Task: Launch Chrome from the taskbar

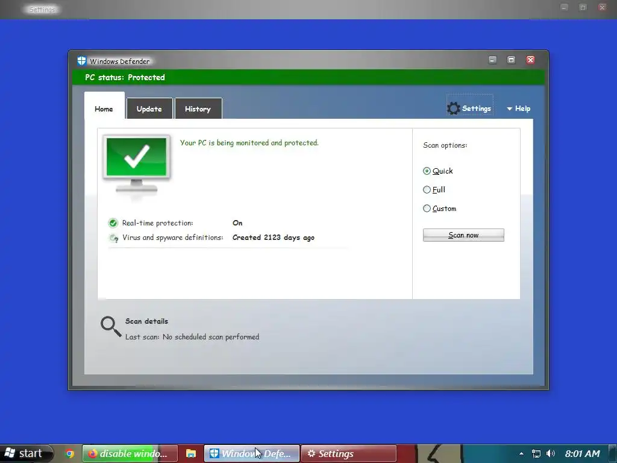Action: coord(70,453)
